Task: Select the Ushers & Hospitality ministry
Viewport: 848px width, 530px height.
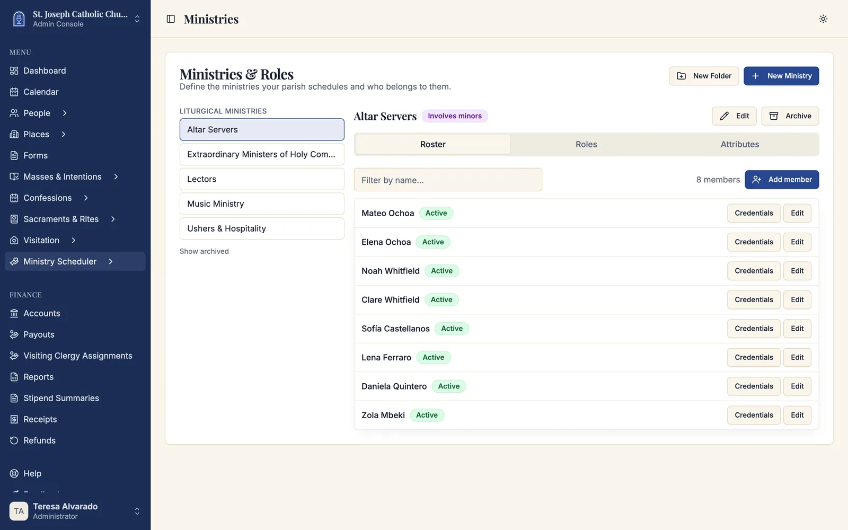Action: 262,229
